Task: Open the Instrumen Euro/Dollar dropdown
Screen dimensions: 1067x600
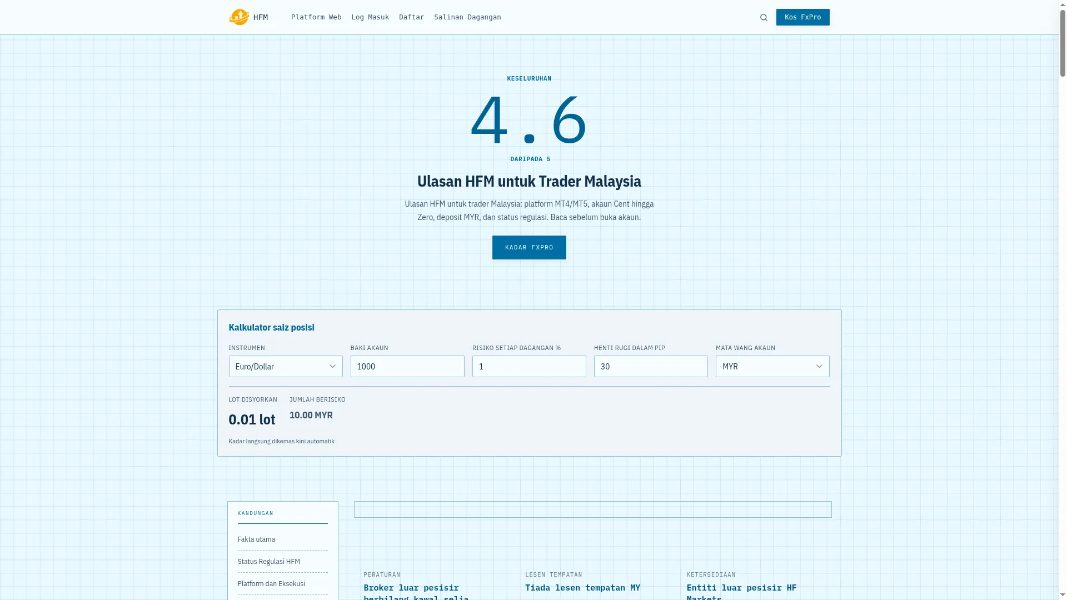Action: pos(286,367)
